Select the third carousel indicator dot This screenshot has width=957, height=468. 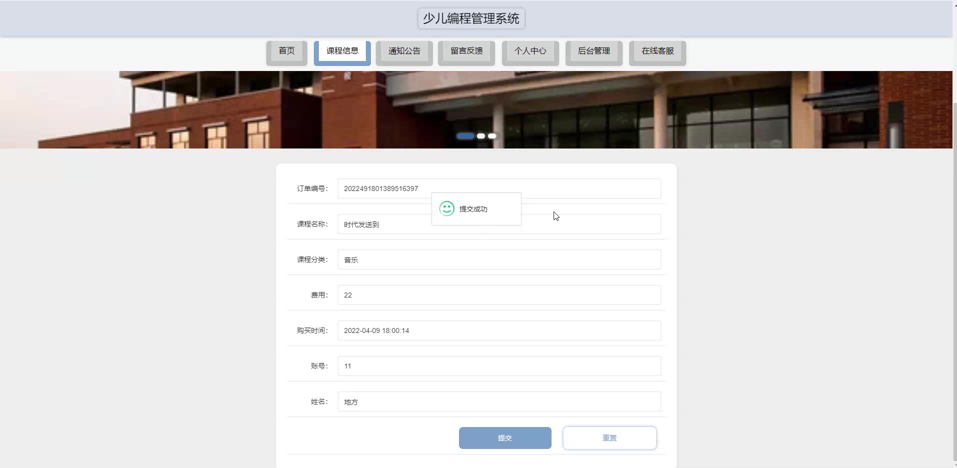pos(492,136)
